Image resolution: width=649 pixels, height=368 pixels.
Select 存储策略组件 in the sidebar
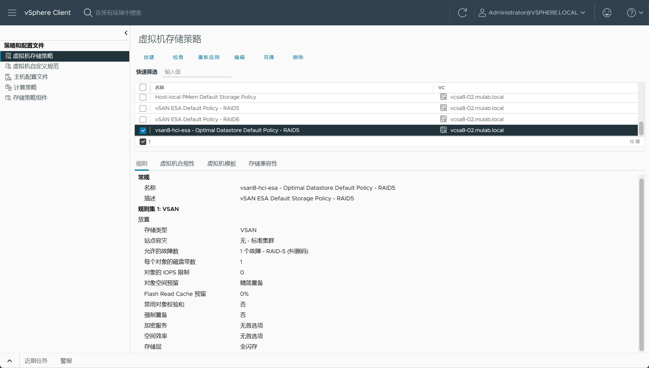30,98
